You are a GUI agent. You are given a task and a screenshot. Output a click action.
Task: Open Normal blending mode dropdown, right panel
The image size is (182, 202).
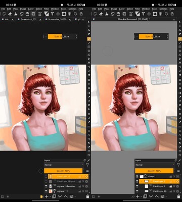point(155,165)
